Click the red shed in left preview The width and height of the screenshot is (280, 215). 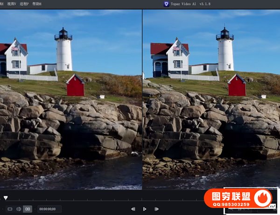[75, 86]
